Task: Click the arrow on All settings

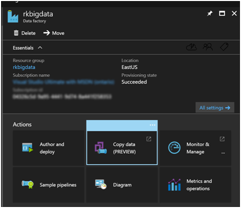Action: point(227,108)
